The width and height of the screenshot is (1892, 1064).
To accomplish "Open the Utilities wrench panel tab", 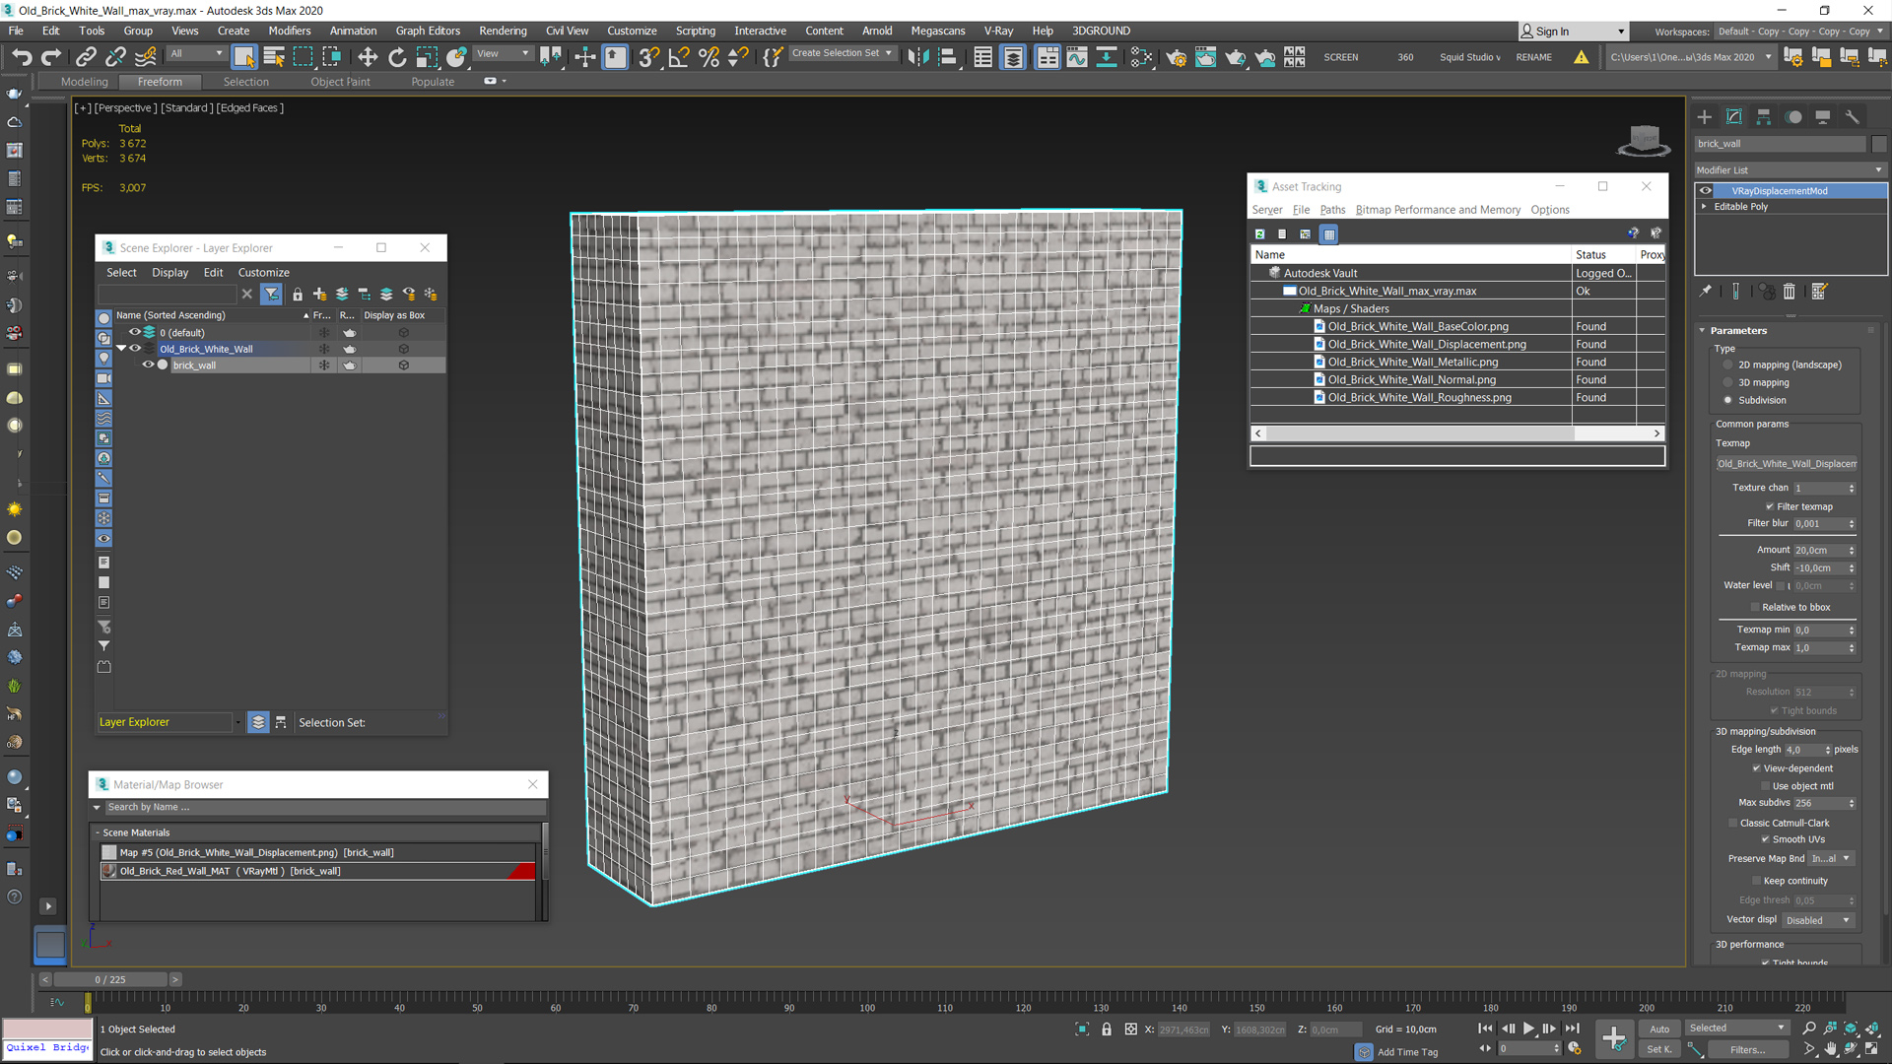I will coord(1853,117).
